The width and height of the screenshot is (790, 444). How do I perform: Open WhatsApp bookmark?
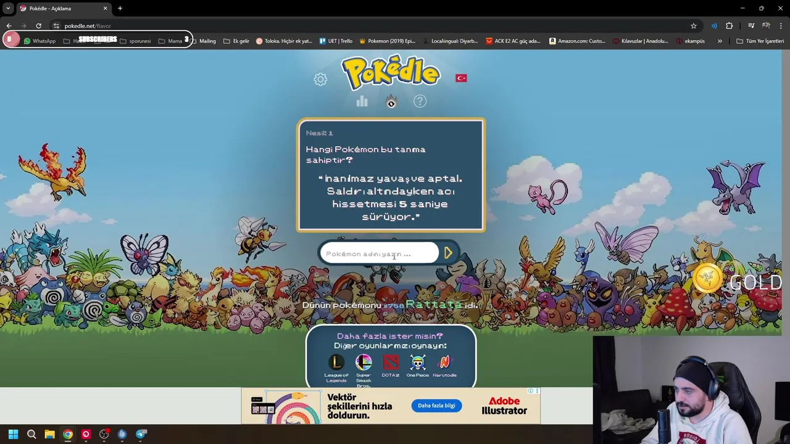pyautogui.click(x=39, y=41)
